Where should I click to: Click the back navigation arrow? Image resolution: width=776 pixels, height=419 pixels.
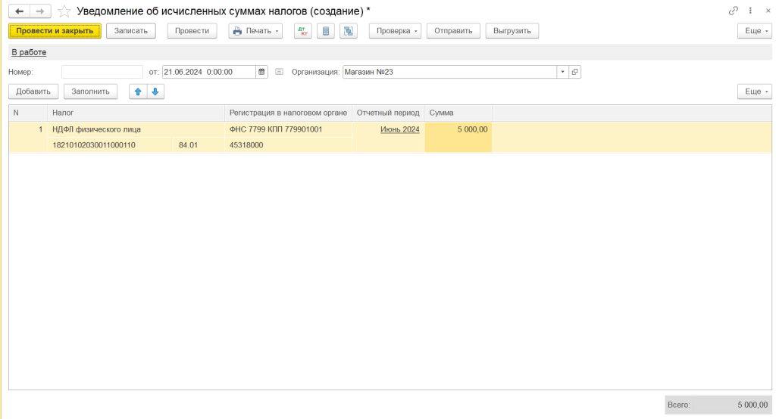[20, 11]
